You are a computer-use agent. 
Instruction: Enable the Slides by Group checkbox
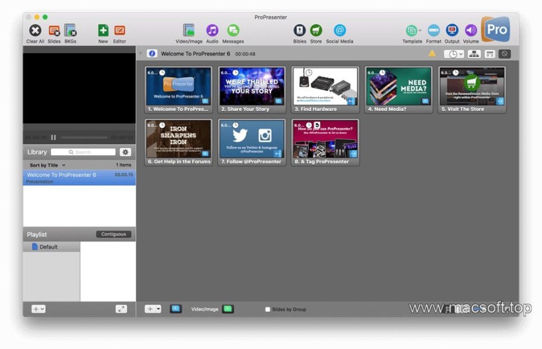pyautogui.click(x=268, y=309)
